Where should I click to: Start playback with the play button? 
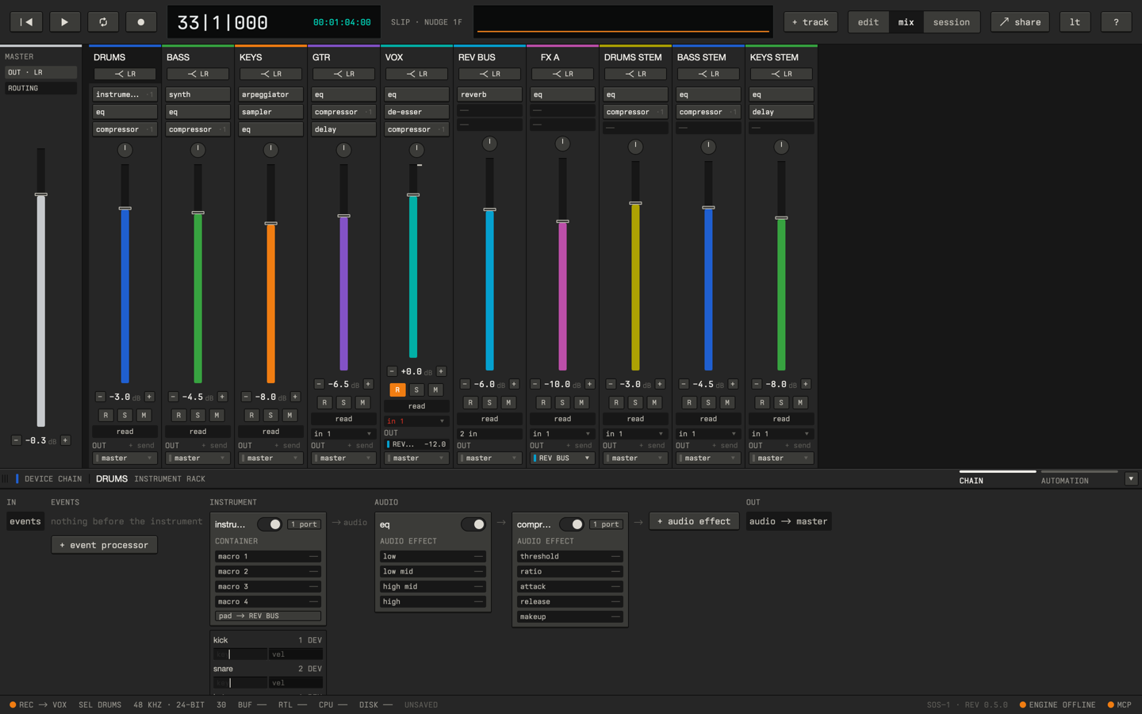[64, 22]
